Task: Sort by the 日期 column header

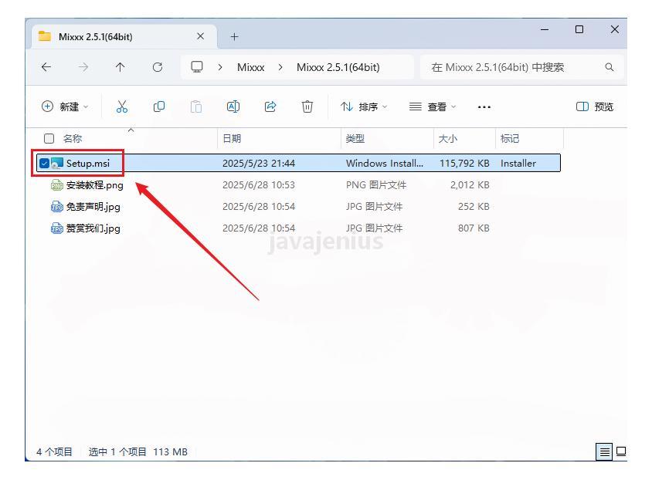Action: 232,138
